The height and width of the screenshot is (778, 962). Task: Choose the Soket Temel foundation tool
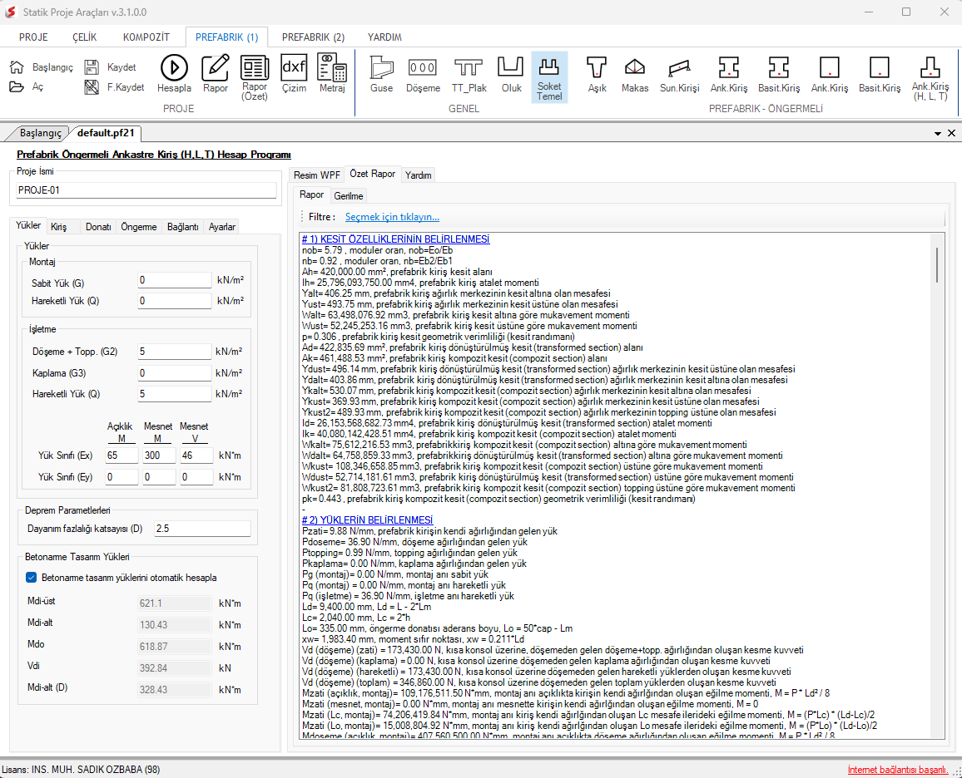549,76
